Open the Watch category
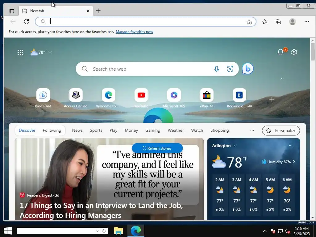316x237 pixels. 197,131
